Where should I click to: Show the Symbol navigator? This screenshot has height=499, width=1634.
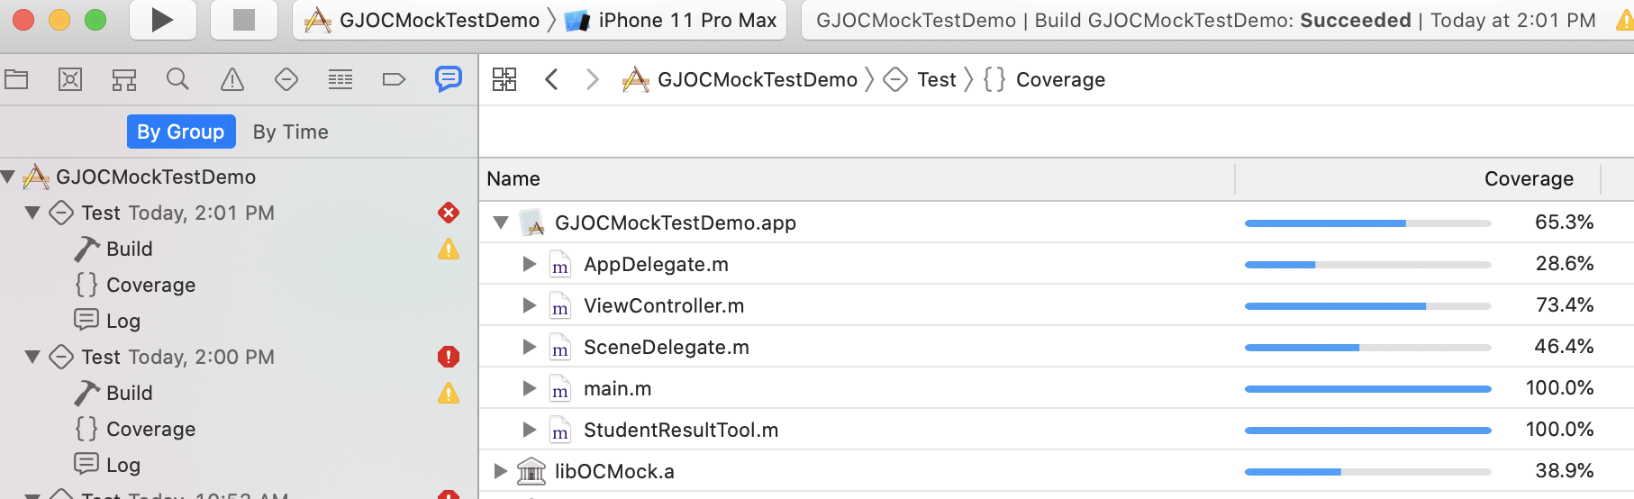click(x=124, y=79)
